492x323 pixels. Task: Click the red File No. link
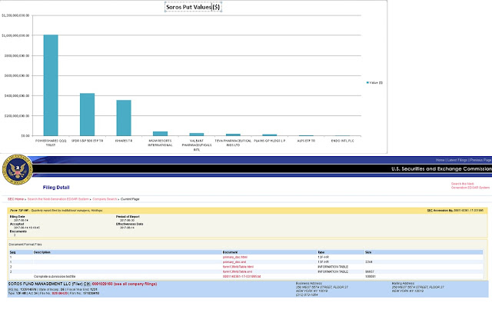coord(60,293)
